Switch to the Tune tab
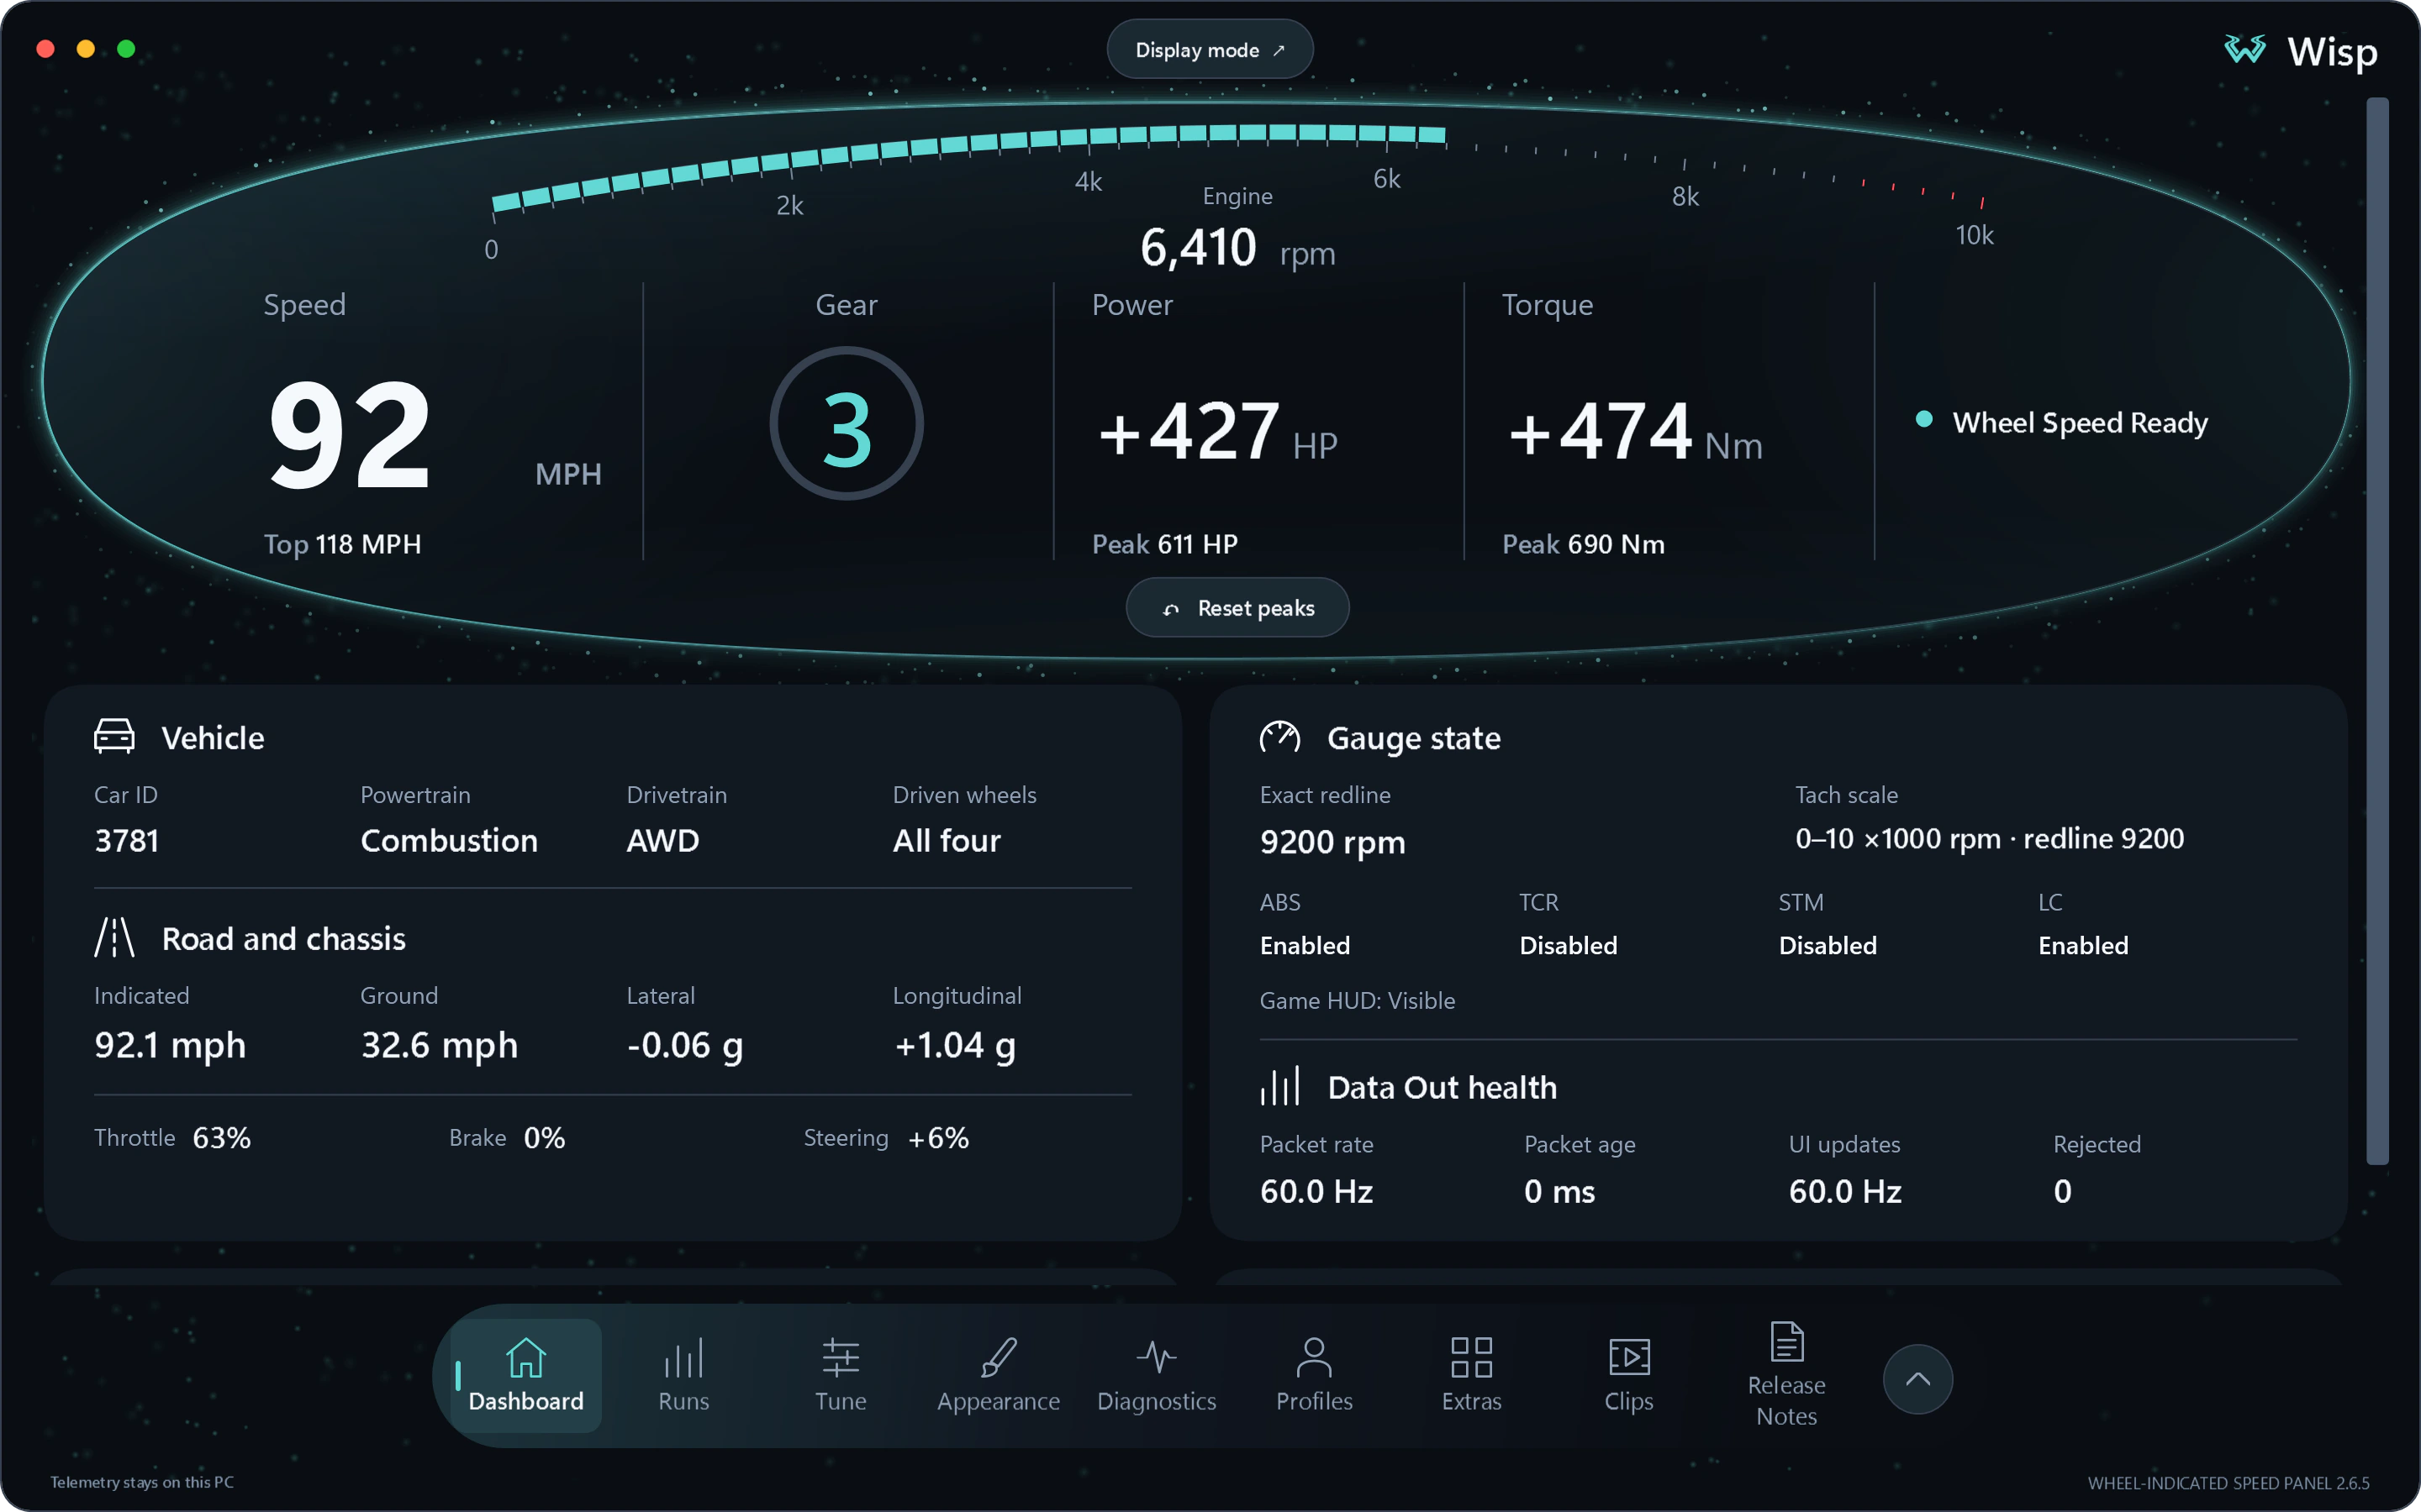This screenshot has height=1512, width=2421. click(x=841, y=1375)
